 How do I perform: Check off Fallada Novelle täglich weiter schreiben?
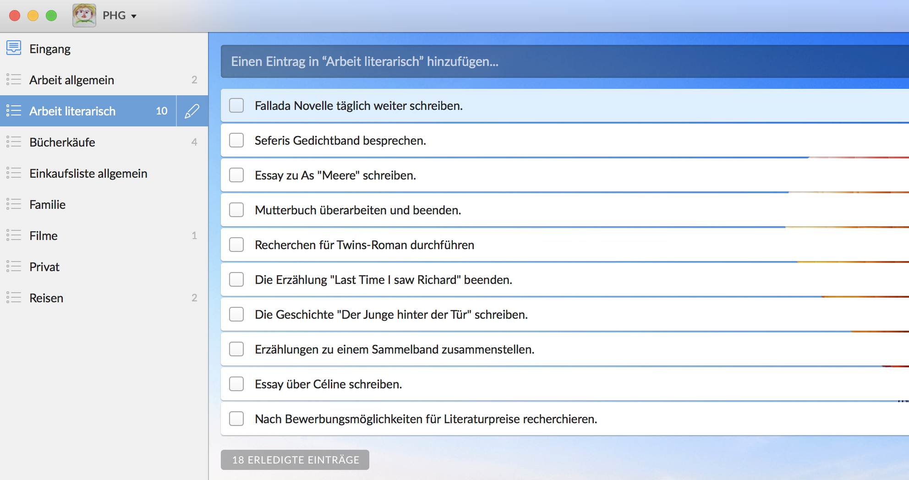[x=236, y=105]
